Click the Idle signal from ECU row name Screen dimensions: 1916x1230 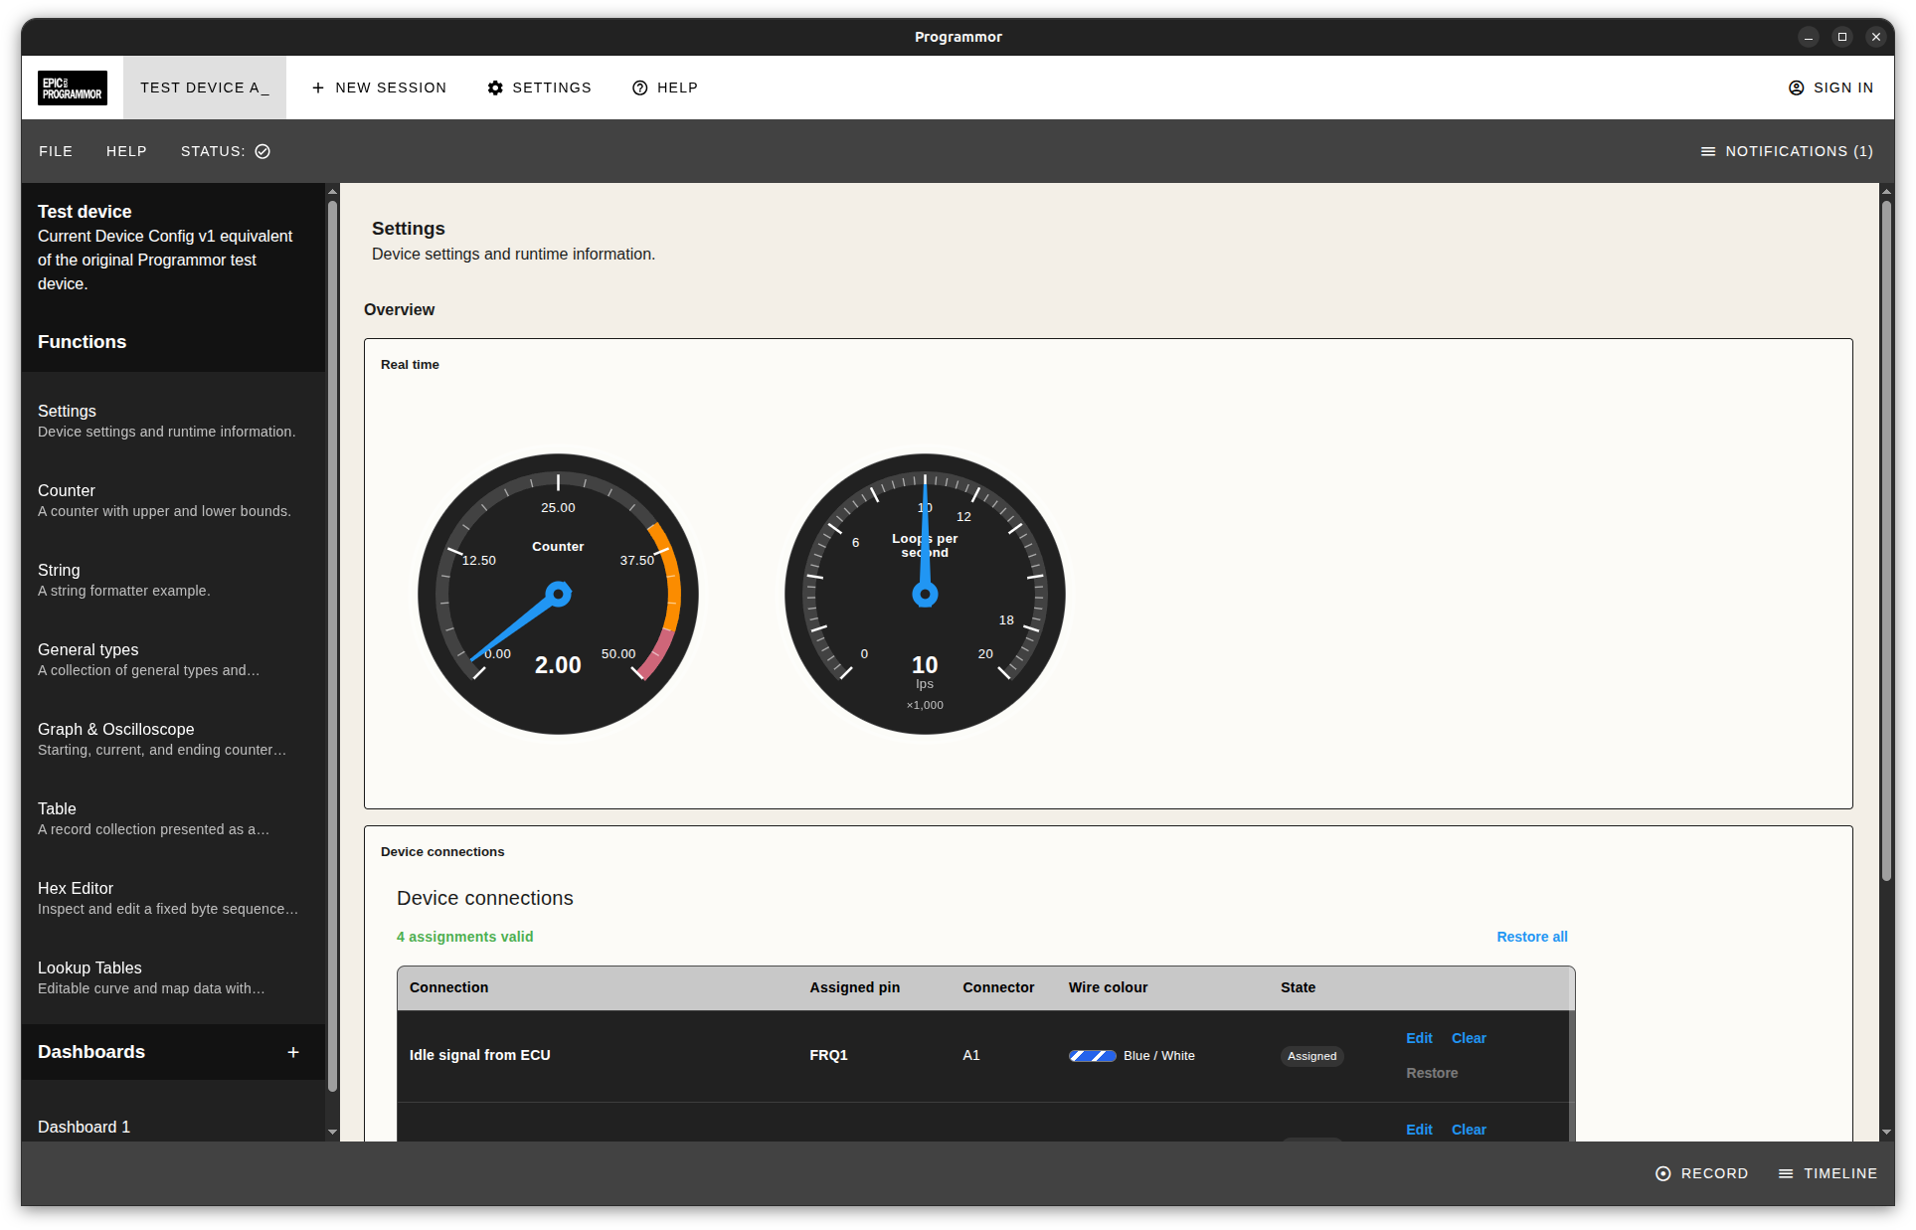pyautogui.click(x=479, y=1055)
